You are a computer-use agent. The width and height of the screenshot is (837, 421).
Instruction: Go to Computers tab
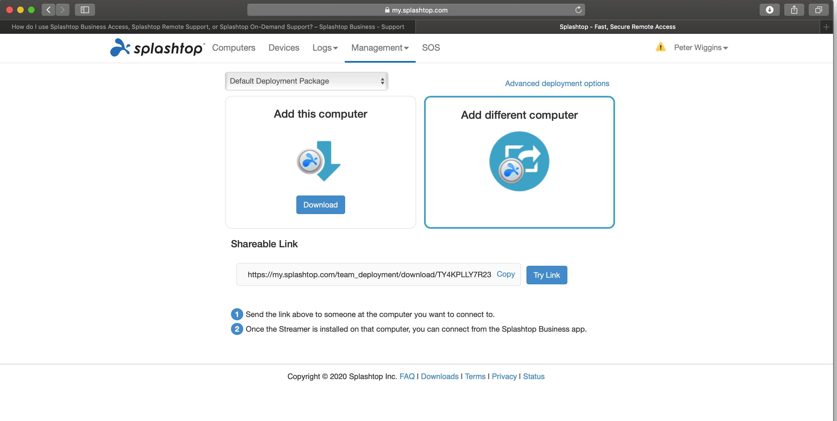[234, 48]
